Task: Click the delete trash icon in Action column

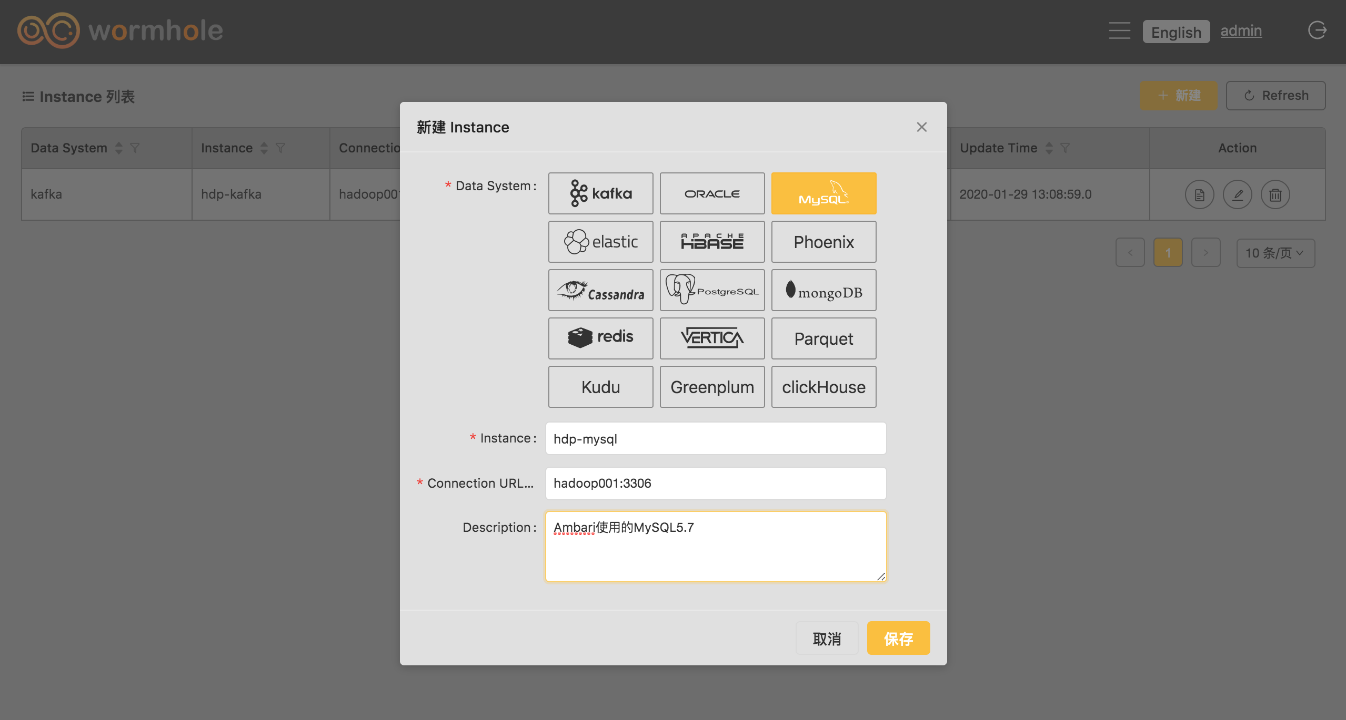Action: pyautogui.click(x=1275, y=195)
